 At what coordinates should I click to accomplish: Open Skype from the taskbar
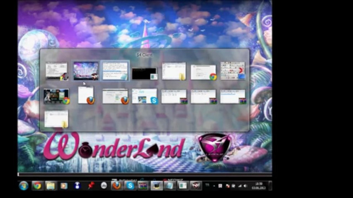click(130, 186)
